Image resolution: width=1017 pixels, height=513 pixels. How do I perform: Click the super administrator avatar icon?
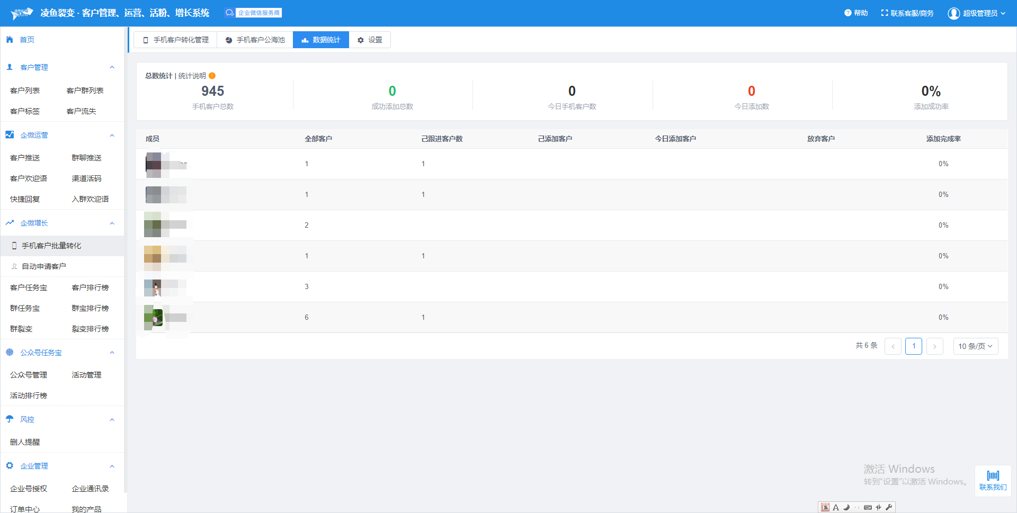coord(953,13)
